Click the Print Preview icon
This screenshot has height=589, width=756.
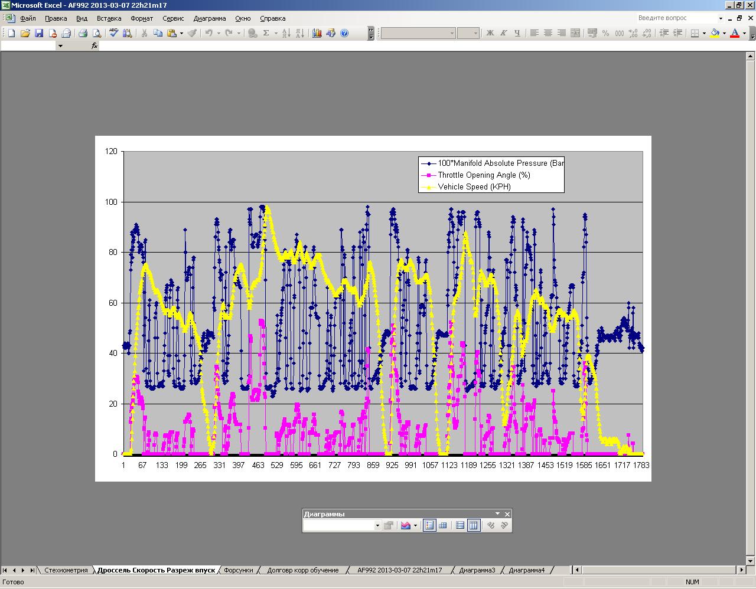pos(97,33)
